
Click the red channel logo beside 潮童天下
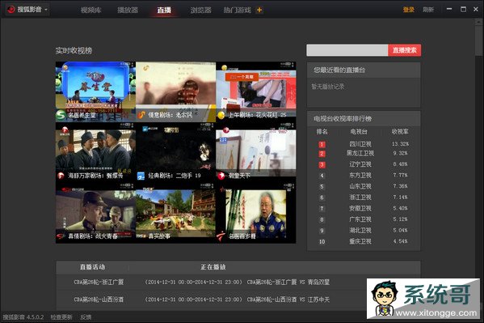(x=221, y=176)
